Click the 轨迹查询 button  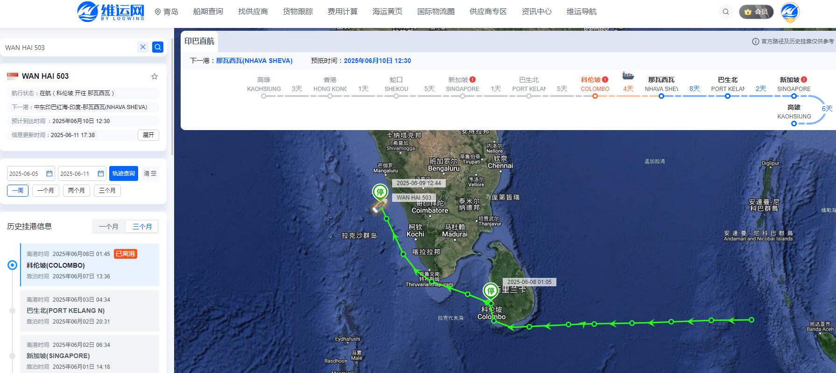click(x=124, y=173)
